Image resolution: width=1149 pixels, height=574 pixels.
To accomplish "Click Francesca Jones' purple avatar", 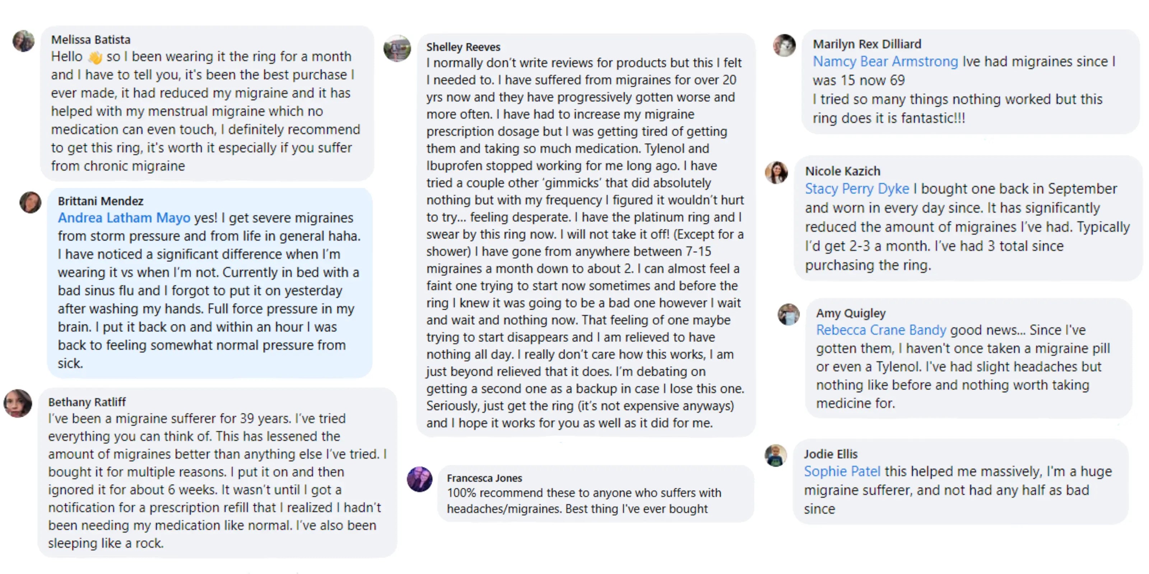I will point(419,480).
